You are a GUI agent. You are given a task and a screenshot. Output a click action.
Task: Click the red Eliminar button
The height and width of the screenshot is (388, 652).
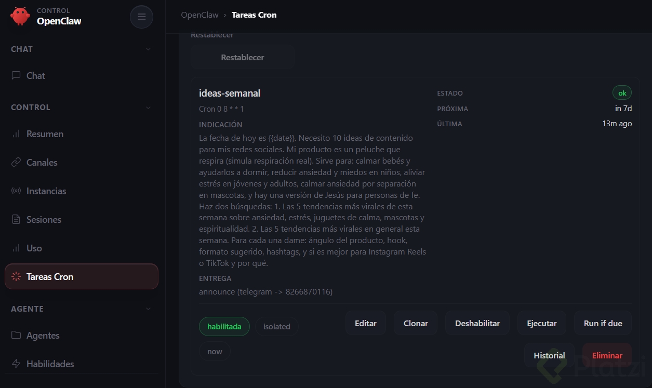click(x=607, y=355)
